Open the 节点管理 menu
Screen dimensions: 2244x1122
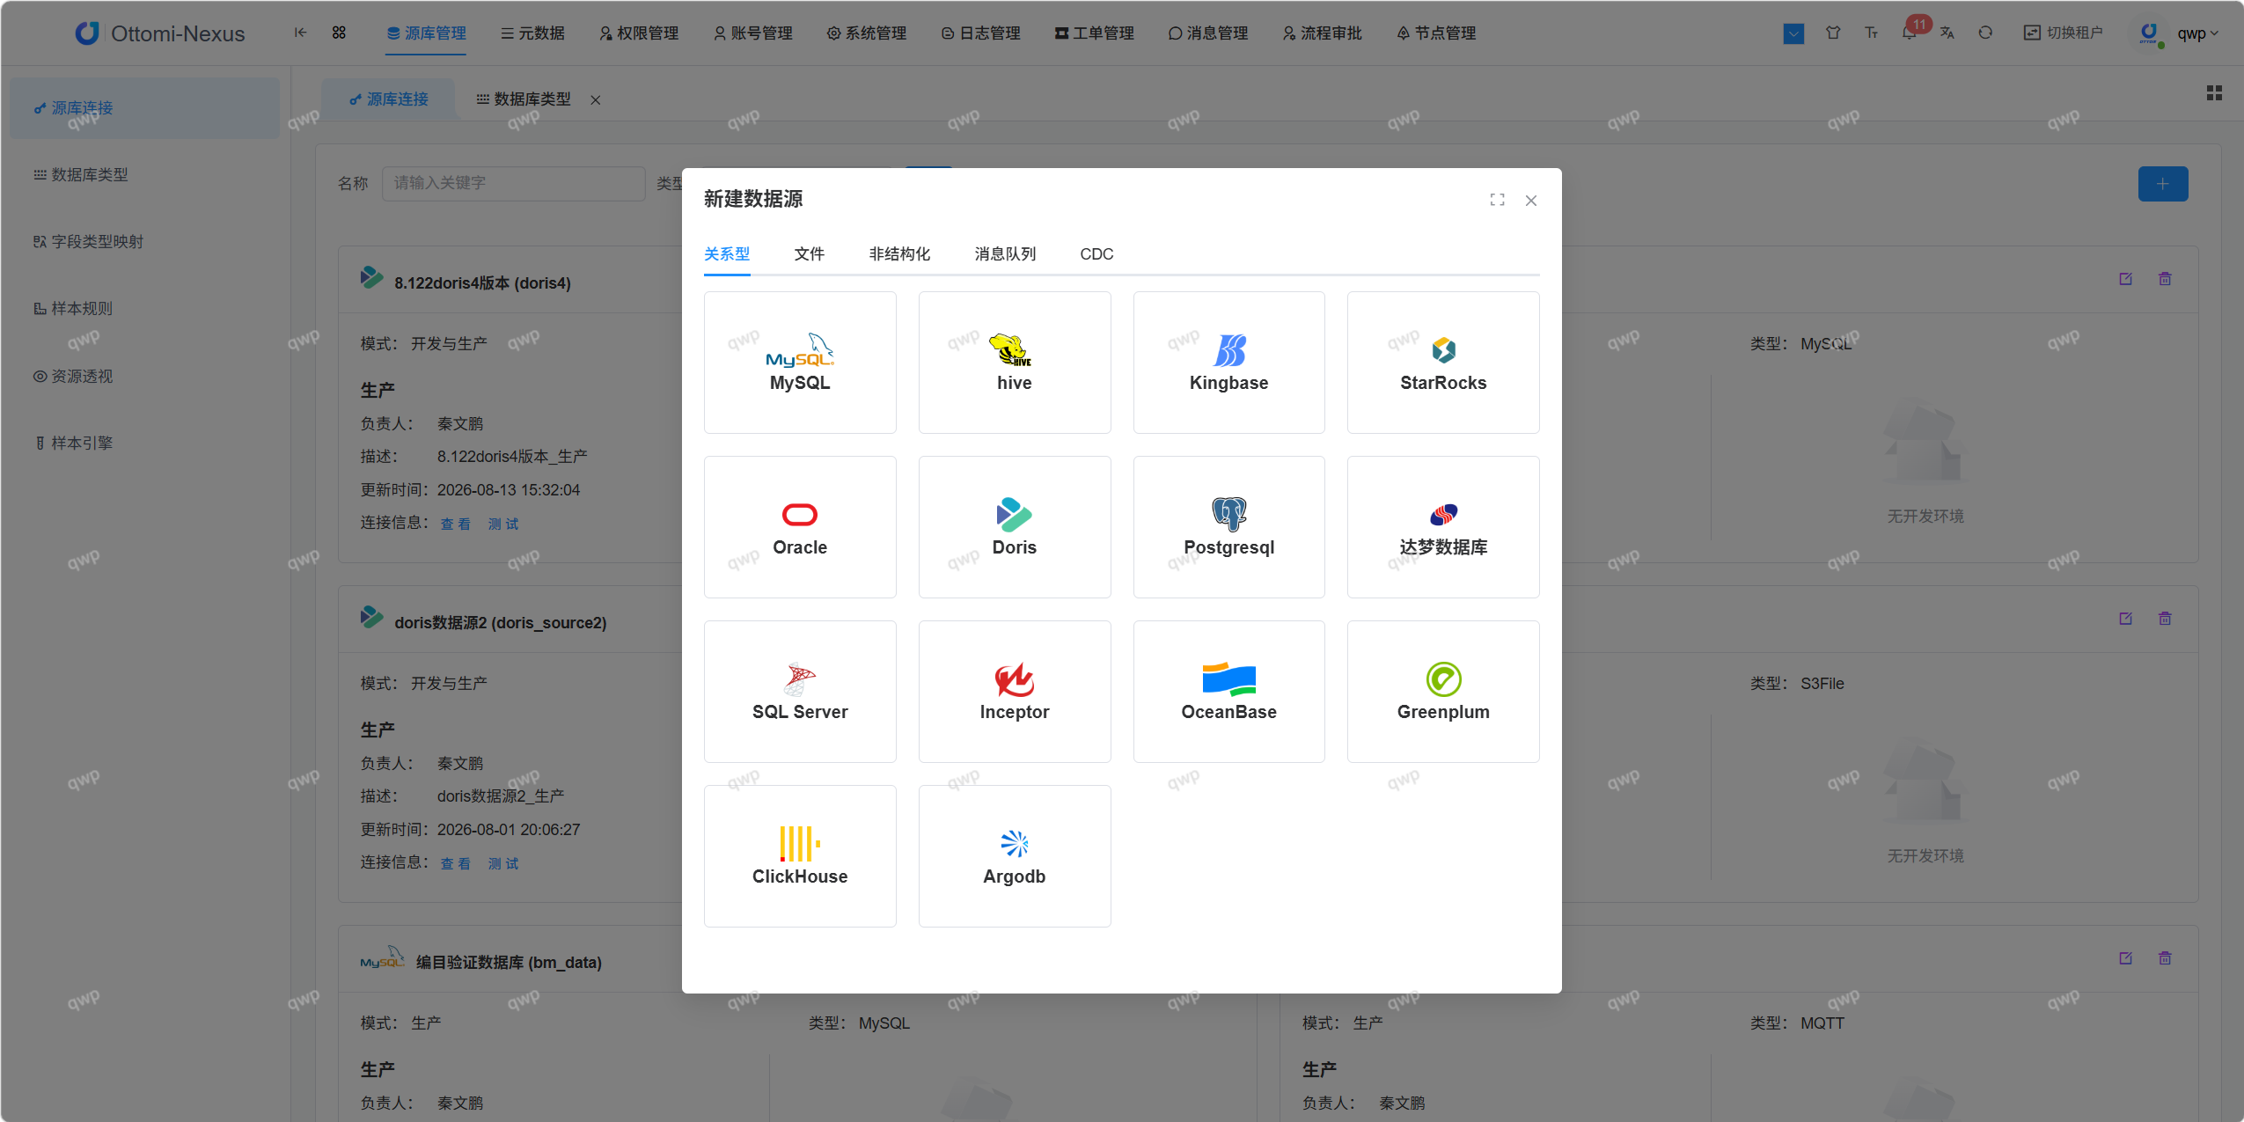click(1436, 33)
